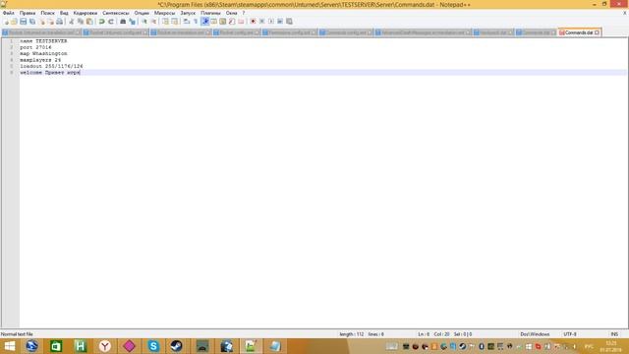Open the Файл menu
The width and height of the screenshot is (629, 354).
9,13
